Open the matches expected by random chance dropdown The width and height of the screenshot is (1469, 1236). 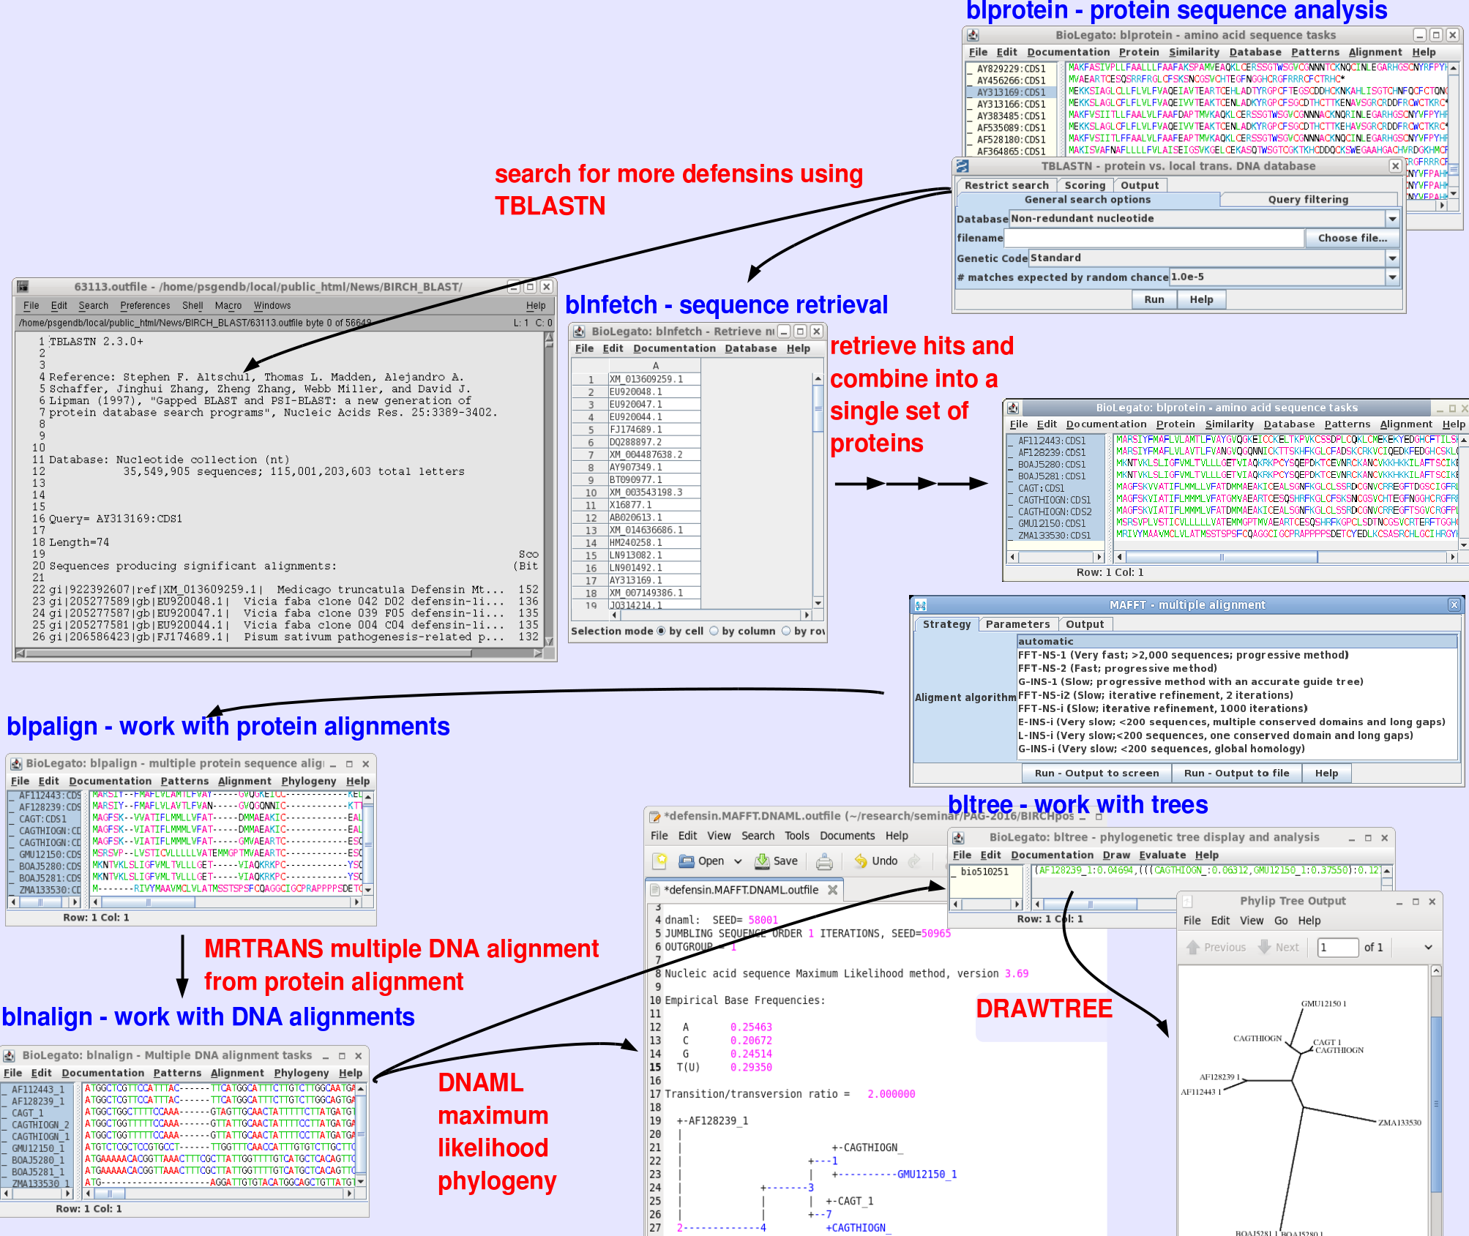point(1392,277)
